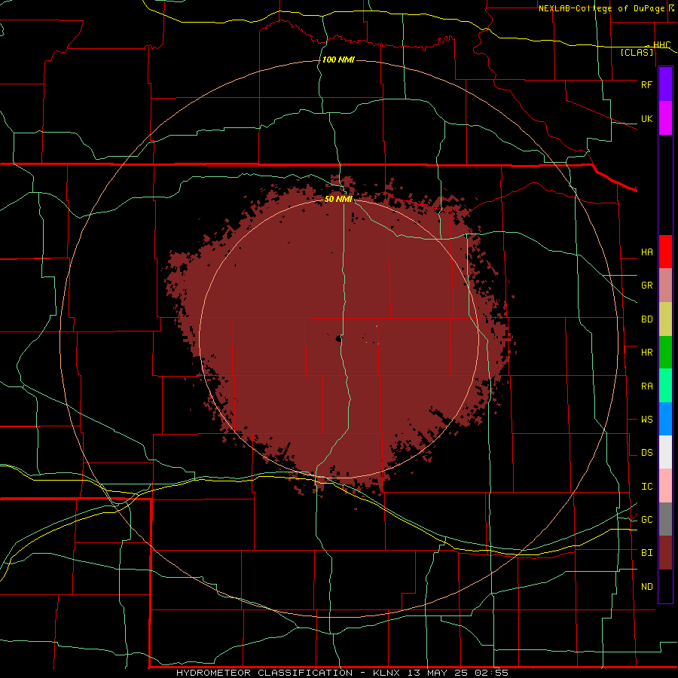Click the '13 MAY 25' date in the bottom title
The width and height of the screenshot is (678, 678).
coord(437,673)
